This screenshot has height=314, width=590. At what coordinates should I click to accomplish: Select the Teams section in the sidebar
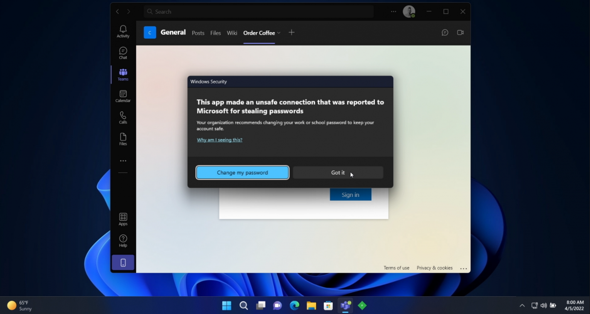pyautogui.click(x=123, y=75)
